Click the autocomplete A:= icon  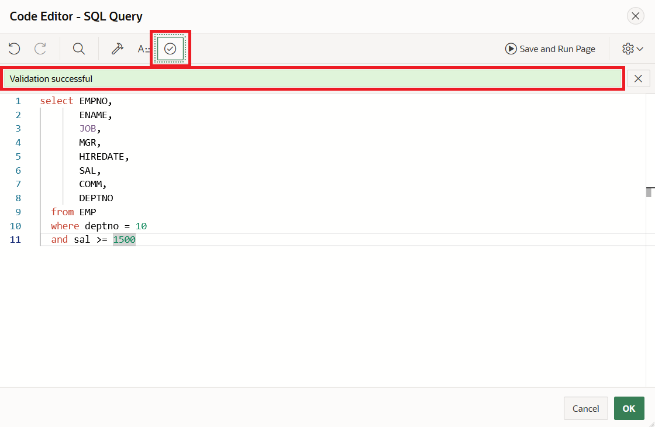click(143, 49)
